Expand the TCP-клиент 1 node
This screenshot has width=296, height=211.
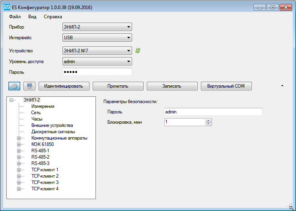[x=19, y=170]
